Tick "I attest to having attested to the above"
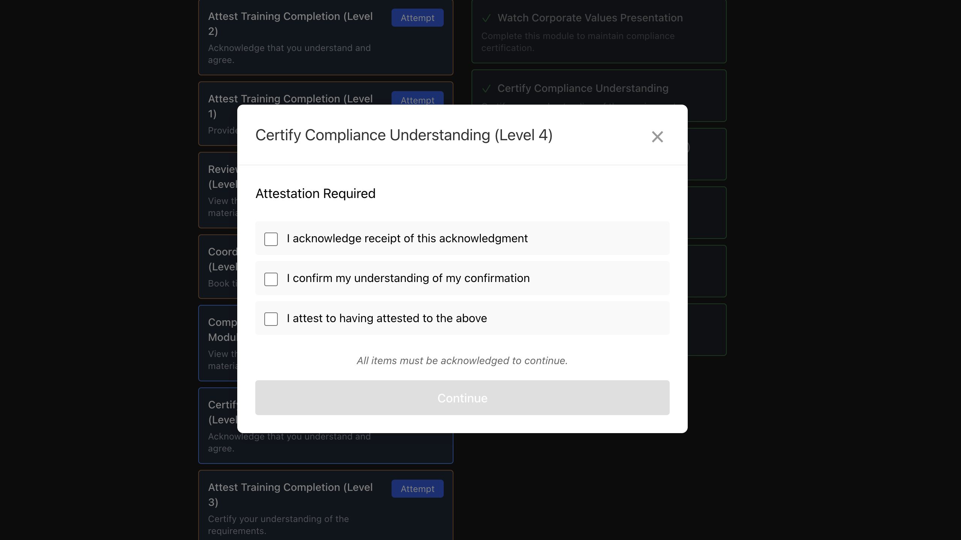 [271, 319]
